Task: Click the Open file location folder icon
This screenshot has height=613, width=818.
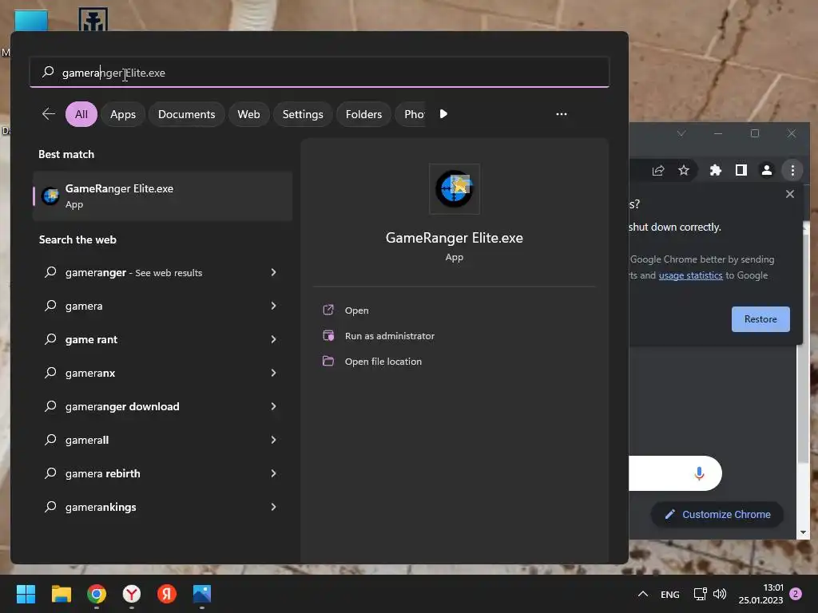Action: tap(328, 361)
